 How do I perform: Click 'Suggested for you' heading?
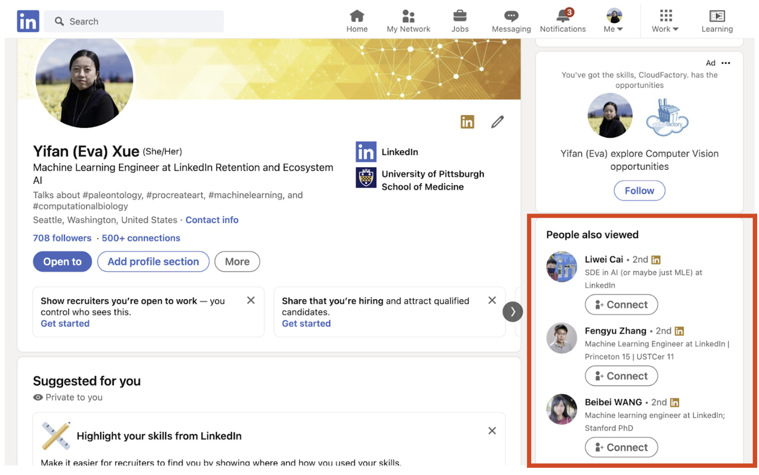pyautogui.click(x=87, y=381)
